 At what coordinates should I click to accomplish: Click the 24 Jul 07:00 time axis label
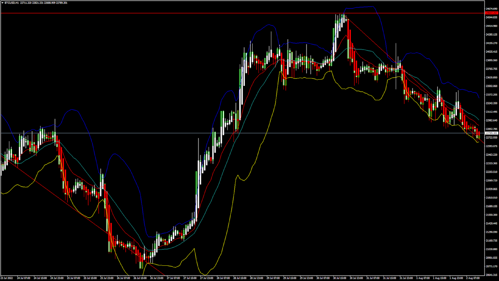[x=24, y=278]
